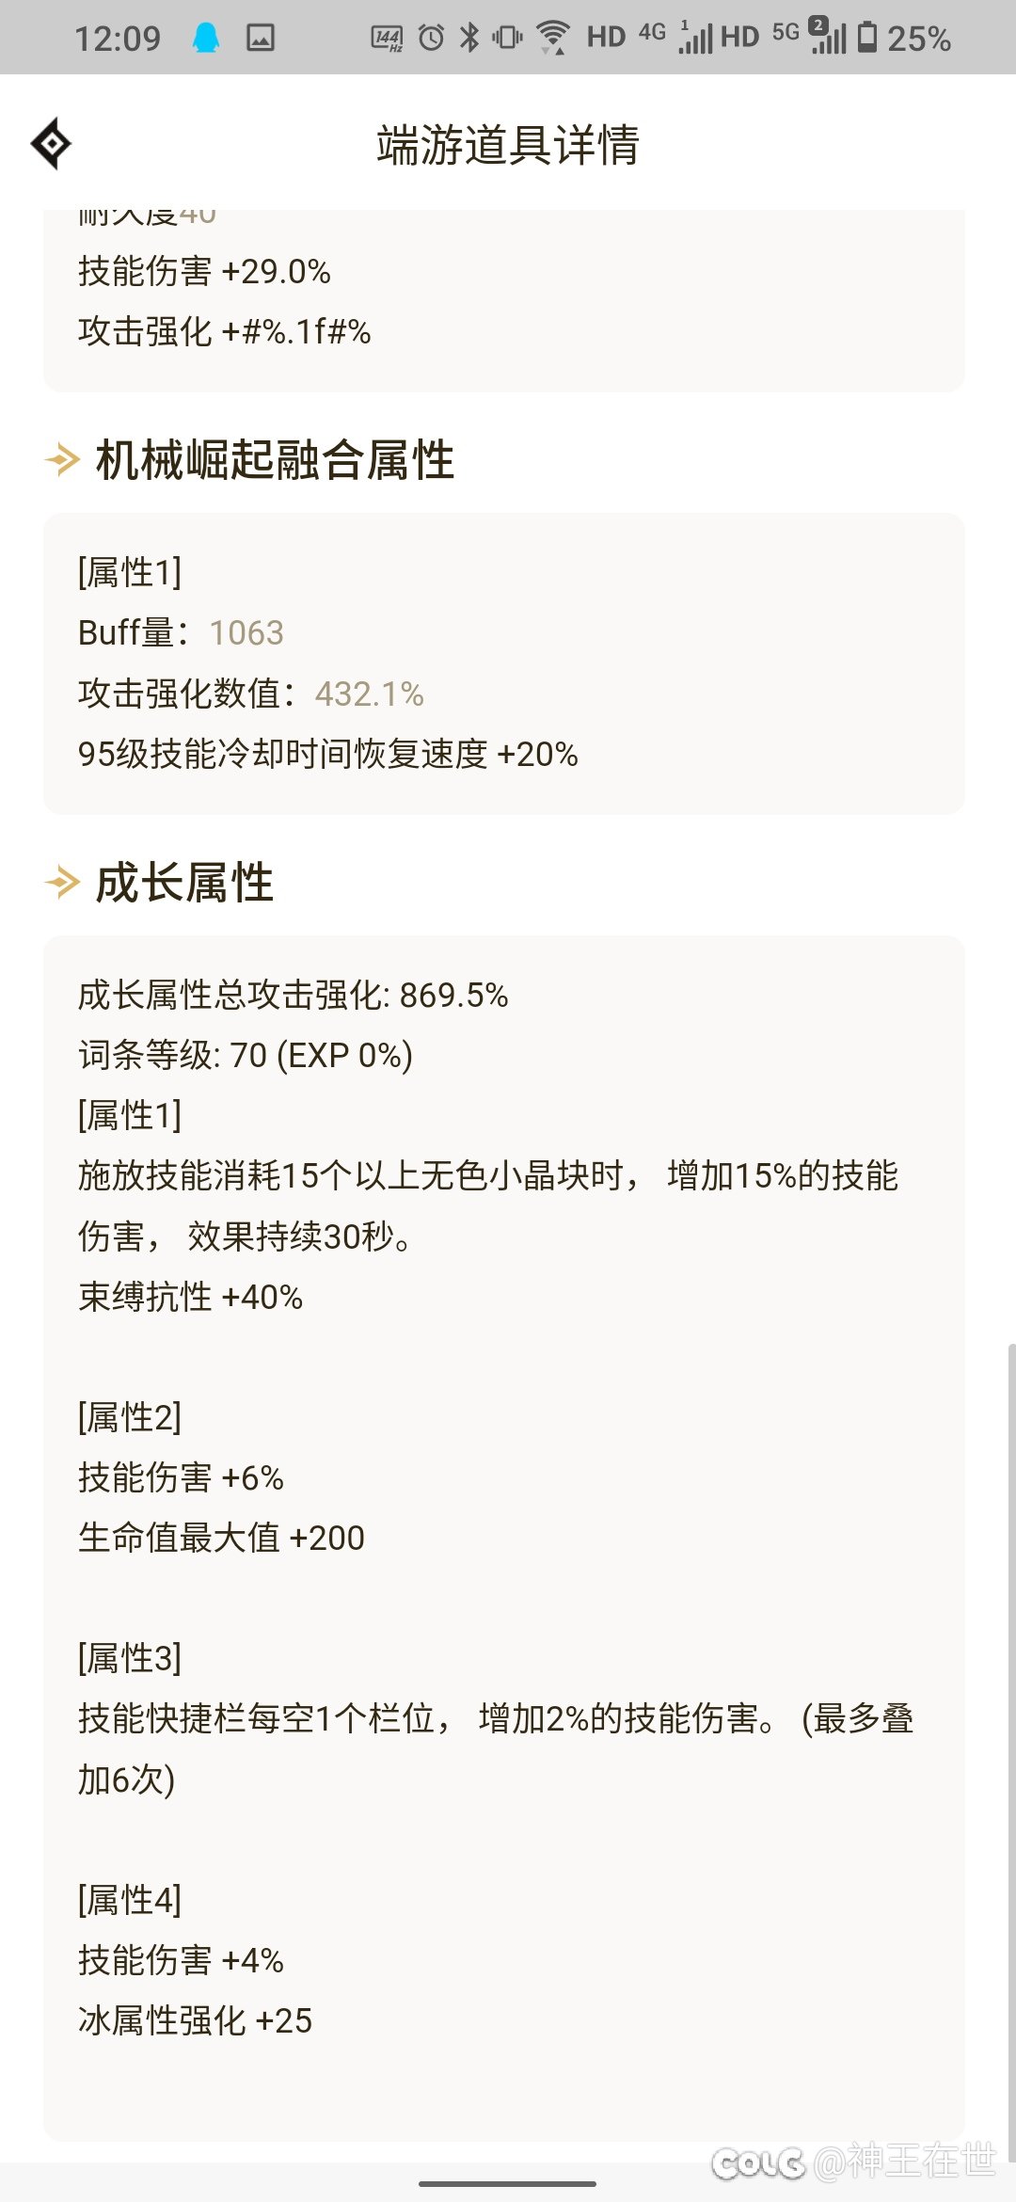
Task: Tap the battery 25% indicator
Action: pos(904,38)
